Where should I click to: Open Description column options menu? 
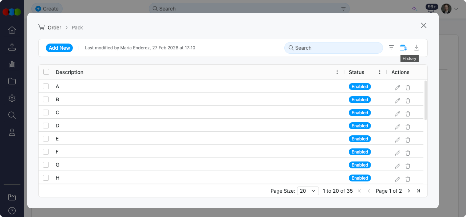(x=337, y=72)
